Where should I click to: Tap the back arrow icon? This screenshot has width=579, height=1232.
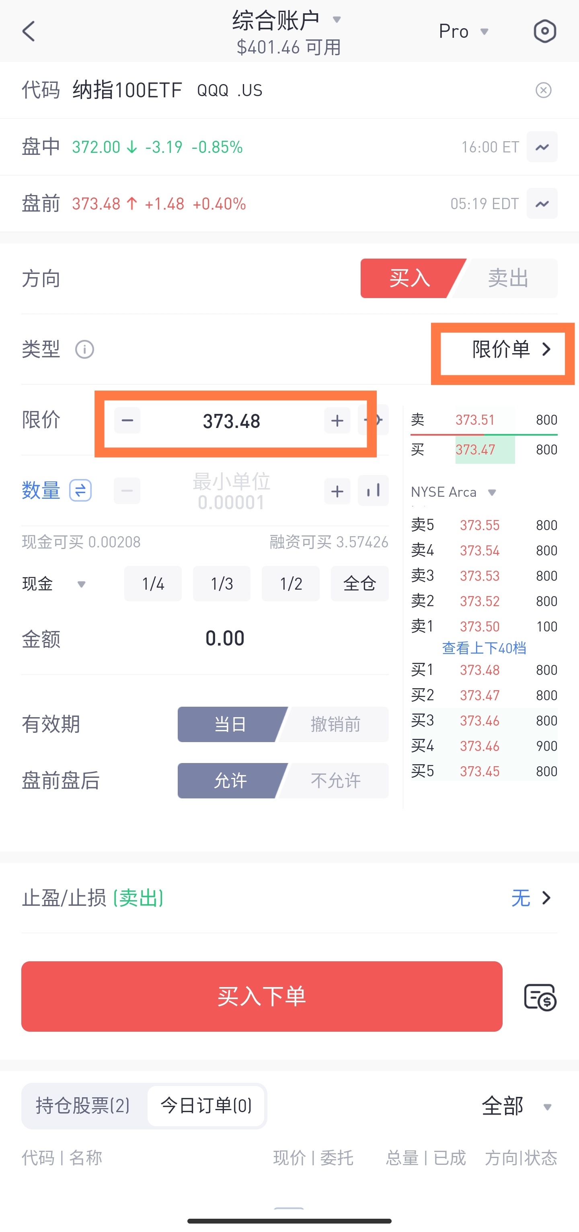point(29,31)
